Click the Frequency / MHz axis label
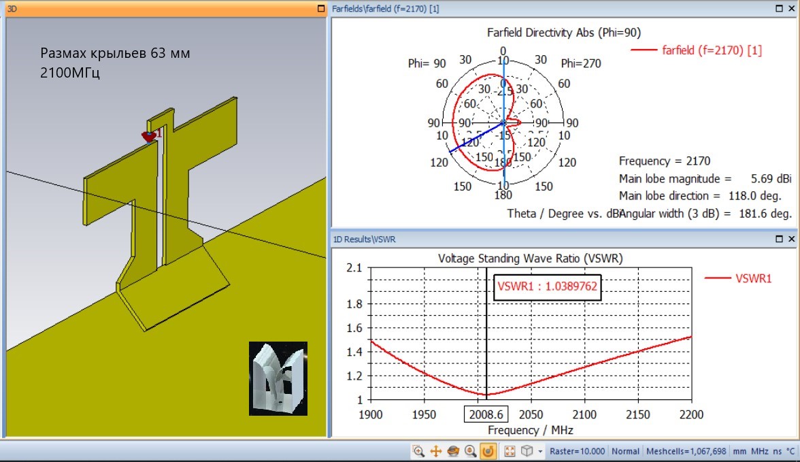 pyautogui.click(x=531, y=430)
